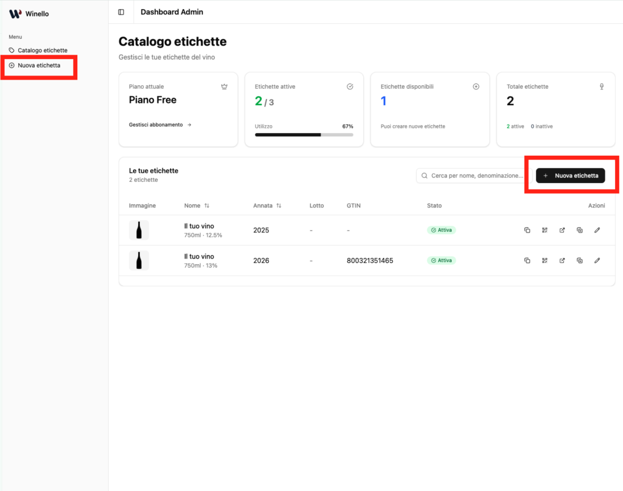Click the copy icon for the 2025 wine
This screenshot has width=623, height=491.
527,230
